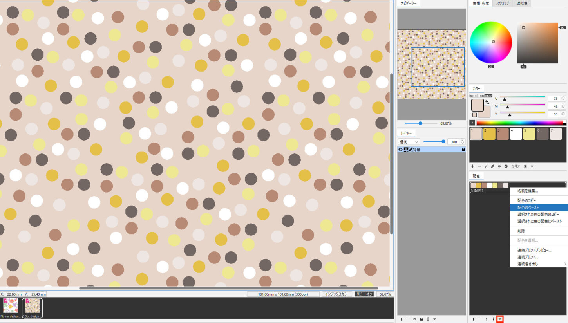Click the link chain icon in layer footer
This screenshot has height=323, width=568.
[428, 319]
